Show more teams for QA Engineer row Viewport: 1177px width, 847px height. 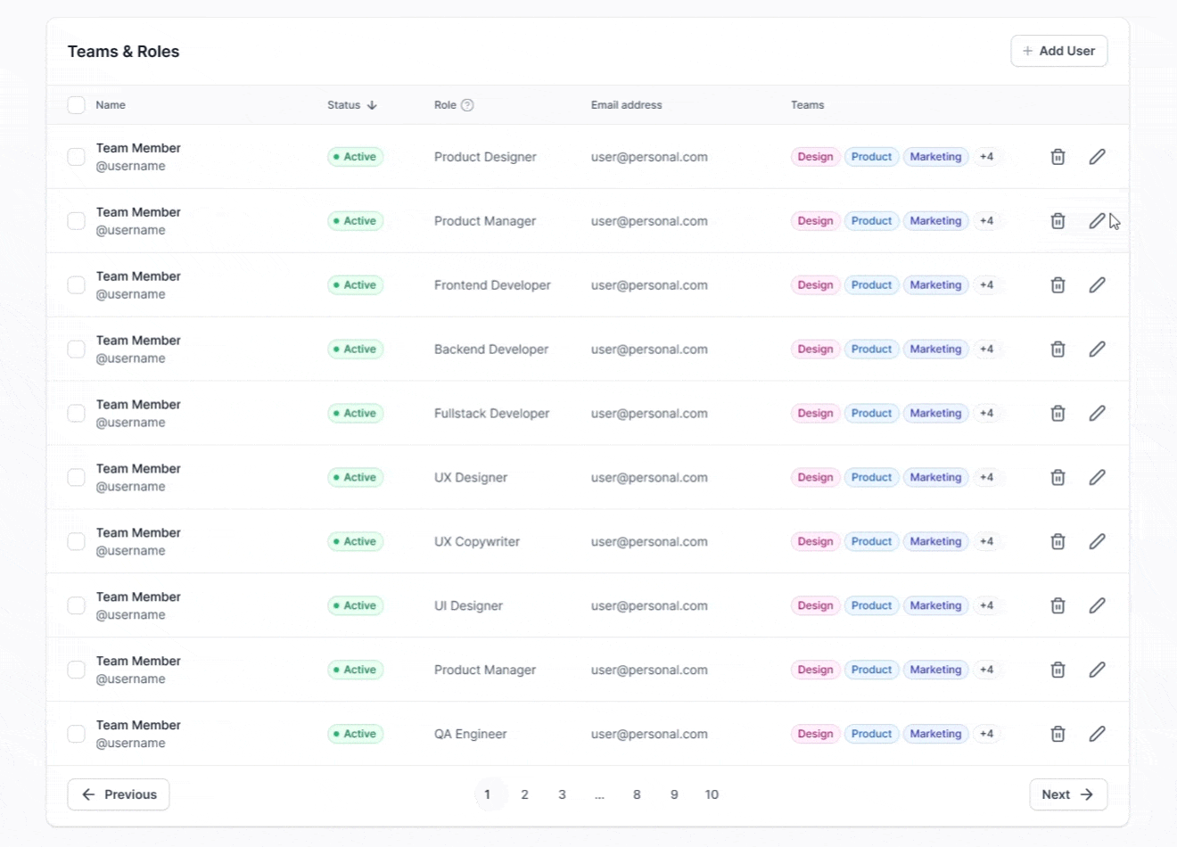pyautogui.click(x=986, y=734)
